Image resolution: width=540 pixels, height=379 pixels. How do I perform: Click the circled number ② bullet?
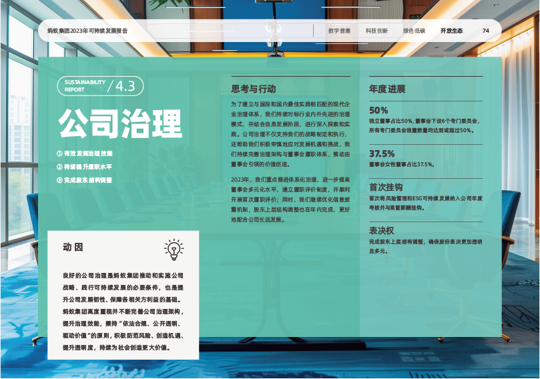(x=59, y=167)
